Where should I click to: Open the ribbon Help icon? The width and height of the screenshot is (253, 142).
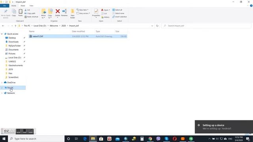point(251,6)
